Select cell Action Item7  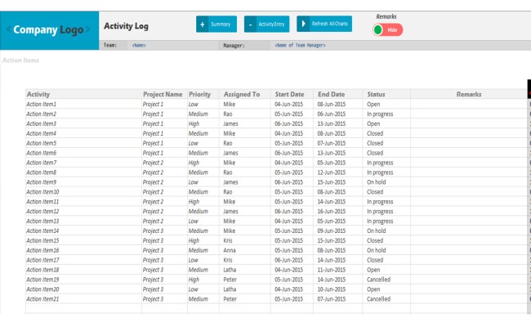click(x=83, y=163)
